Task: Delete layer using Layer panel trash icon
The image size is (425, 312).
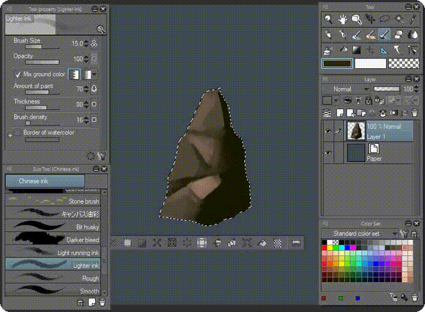Action: [414, 113]
